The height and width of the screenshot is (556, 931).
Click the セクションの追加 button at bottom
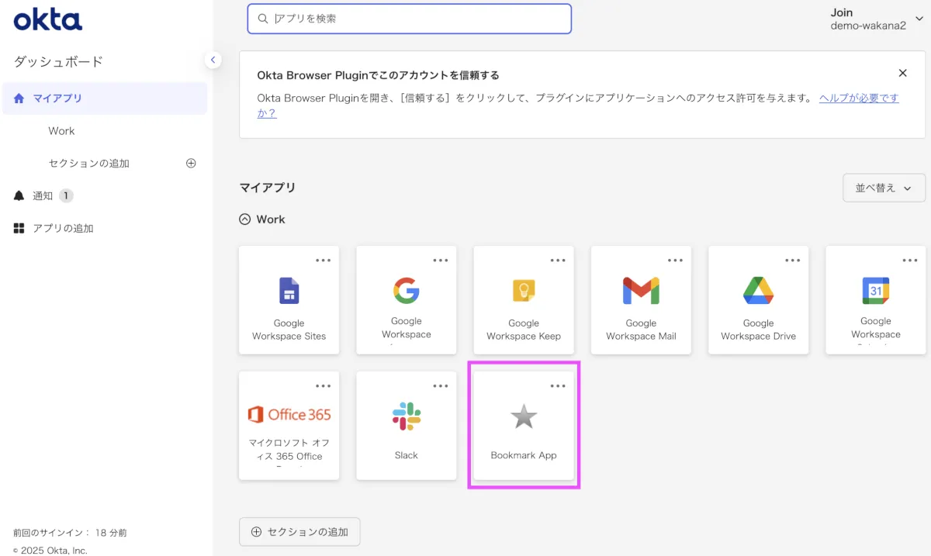click(x=299, y=532)
